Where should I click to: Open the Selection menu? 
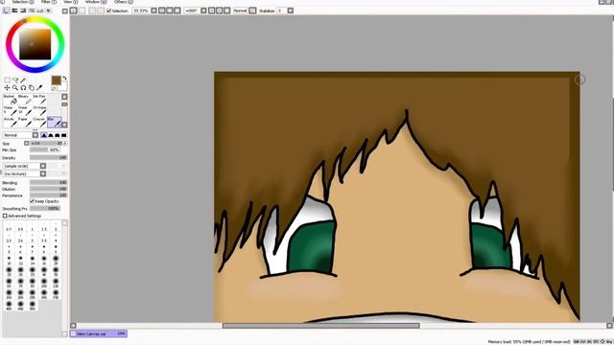[x=23, y=2]
